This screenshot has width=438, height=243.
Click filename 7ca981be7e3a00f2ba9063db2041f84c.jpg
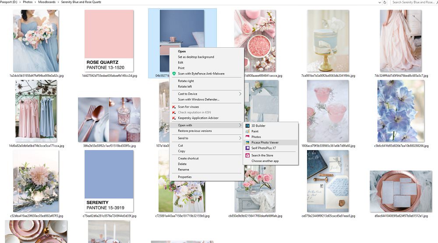(x=328, y=76)
